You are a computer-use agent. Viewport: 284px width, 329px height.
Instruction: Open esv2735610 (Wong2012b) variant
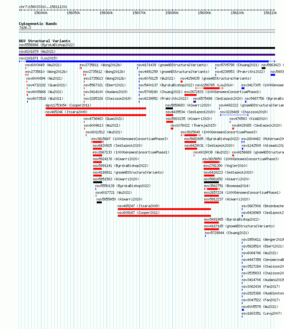[46, 72]
